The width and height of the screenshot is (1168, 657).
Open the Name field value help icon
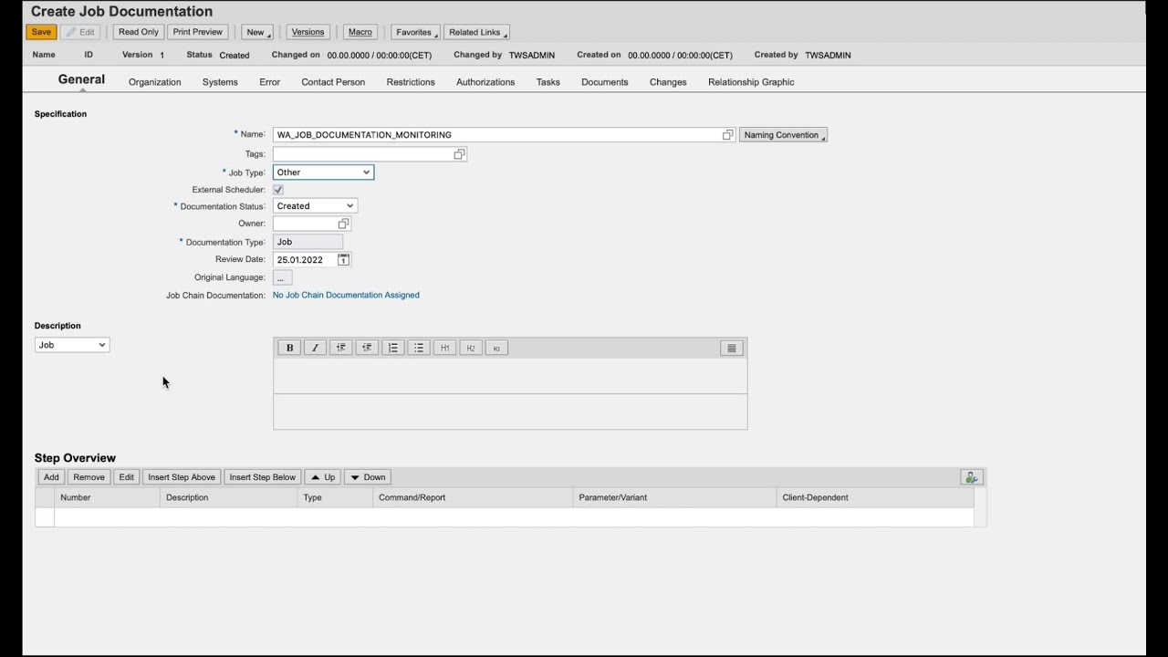[x=727, y=135]
